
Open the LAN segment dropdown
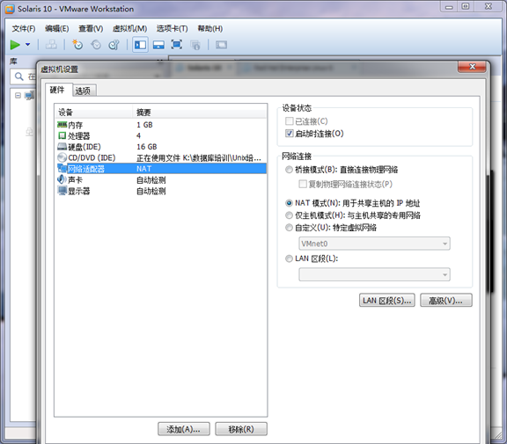[374, 274]
